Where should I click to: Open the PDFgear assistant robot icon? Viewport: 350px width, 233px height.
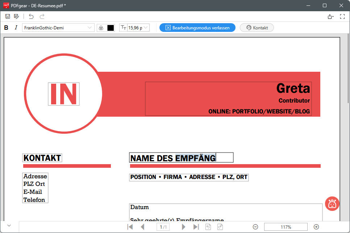tap(332, 204)
